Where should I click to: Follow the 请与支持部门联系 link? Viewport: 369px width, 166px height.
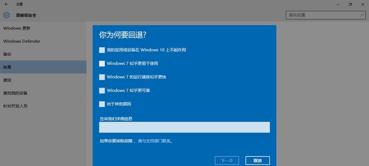[155, 142]
